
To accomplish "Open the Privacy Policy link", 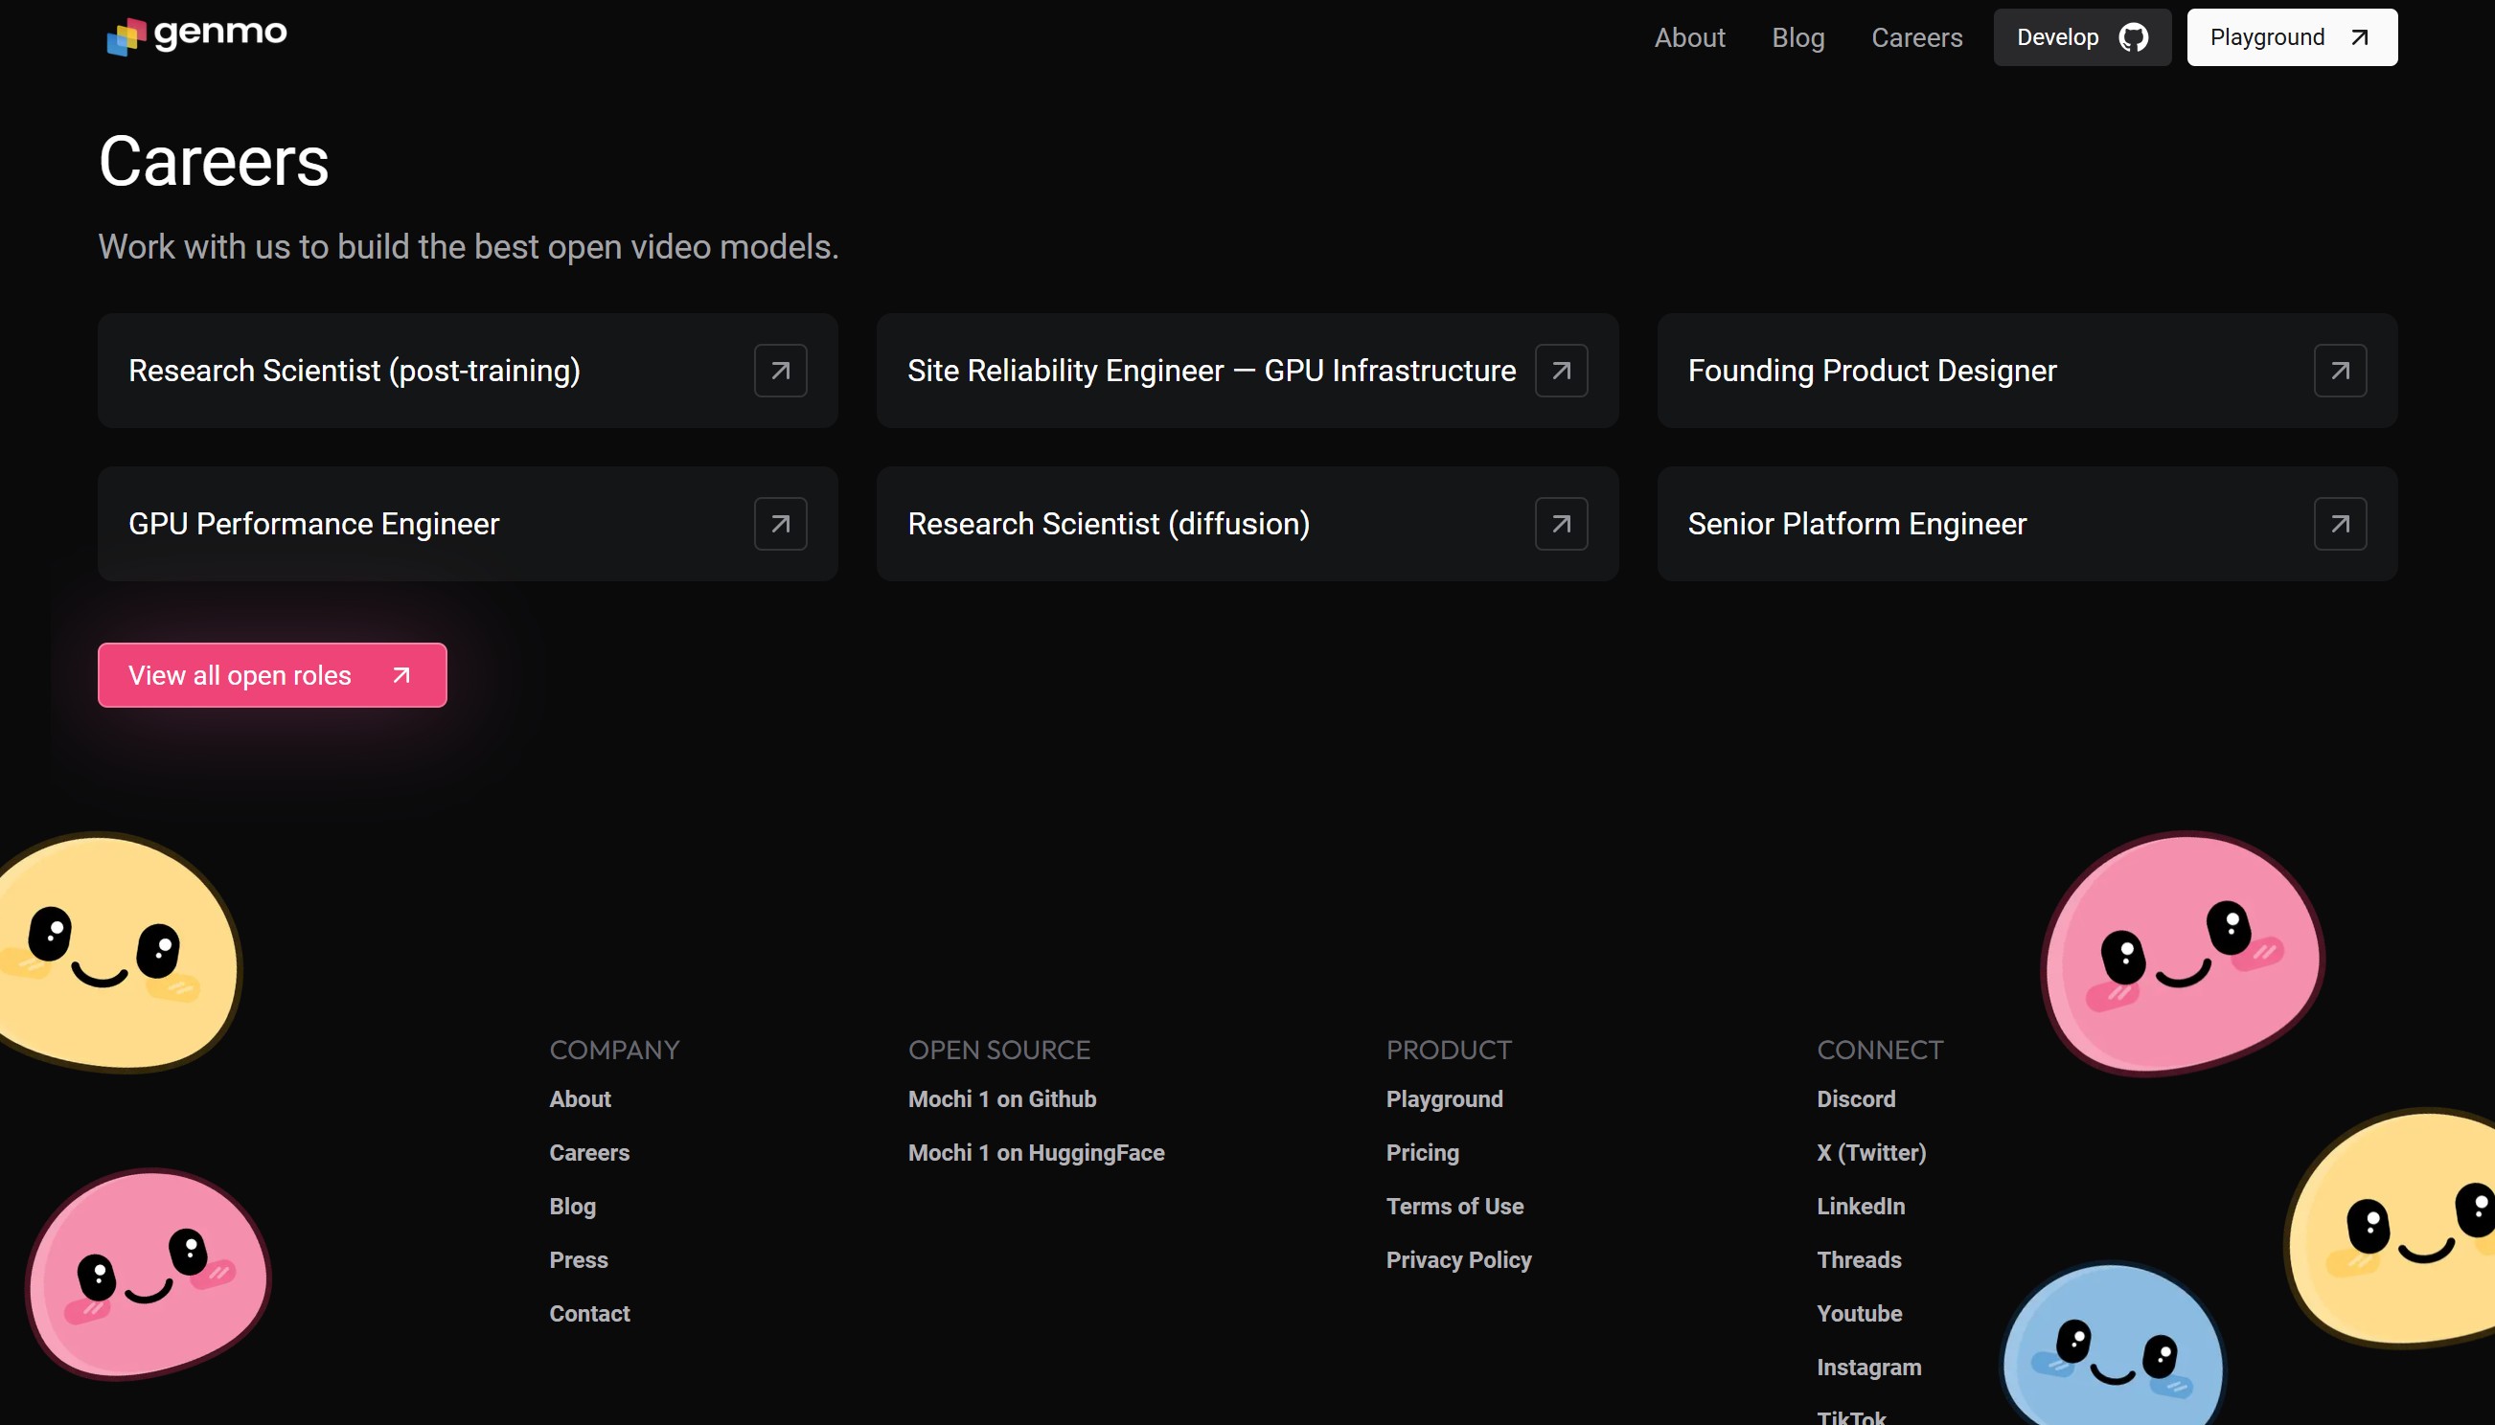I will pos(1458,1259).
